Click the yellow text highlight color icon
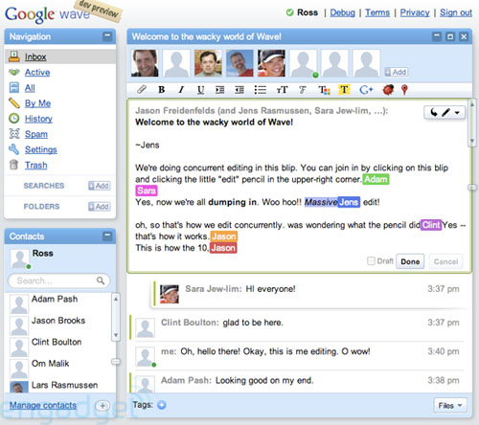479x425 pixels. click(344, 90)
